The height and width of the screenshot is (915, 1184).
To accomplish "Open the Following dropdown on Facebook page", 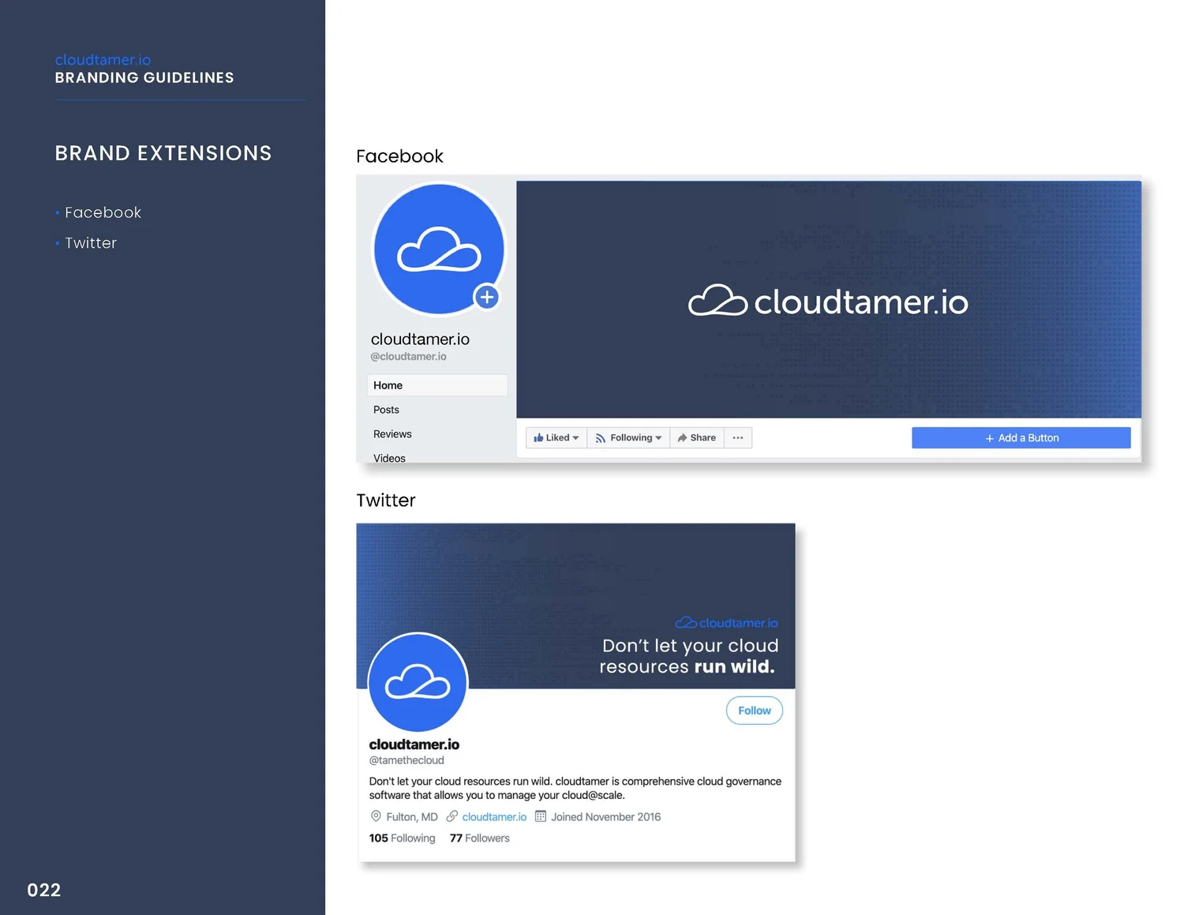I will (x=628, y=438).
